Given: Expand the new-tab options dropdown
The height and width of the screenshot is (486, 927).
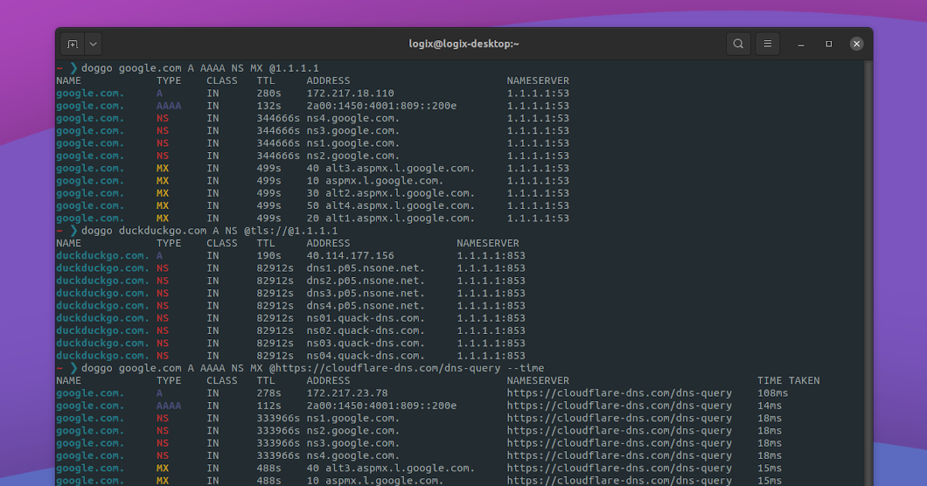Looking at the screenshot, I should click(92, 44).
